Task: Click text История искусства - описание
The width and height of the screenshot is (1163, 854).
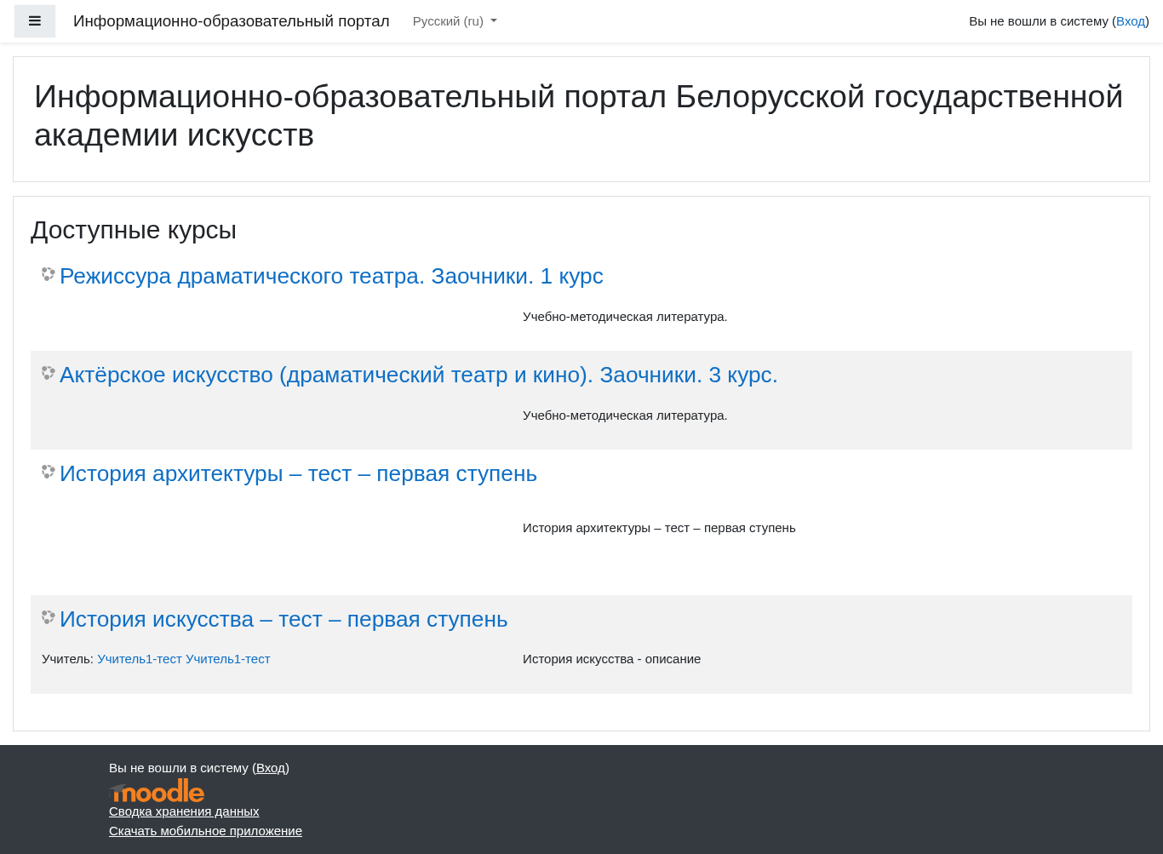Action: [611, 659]
